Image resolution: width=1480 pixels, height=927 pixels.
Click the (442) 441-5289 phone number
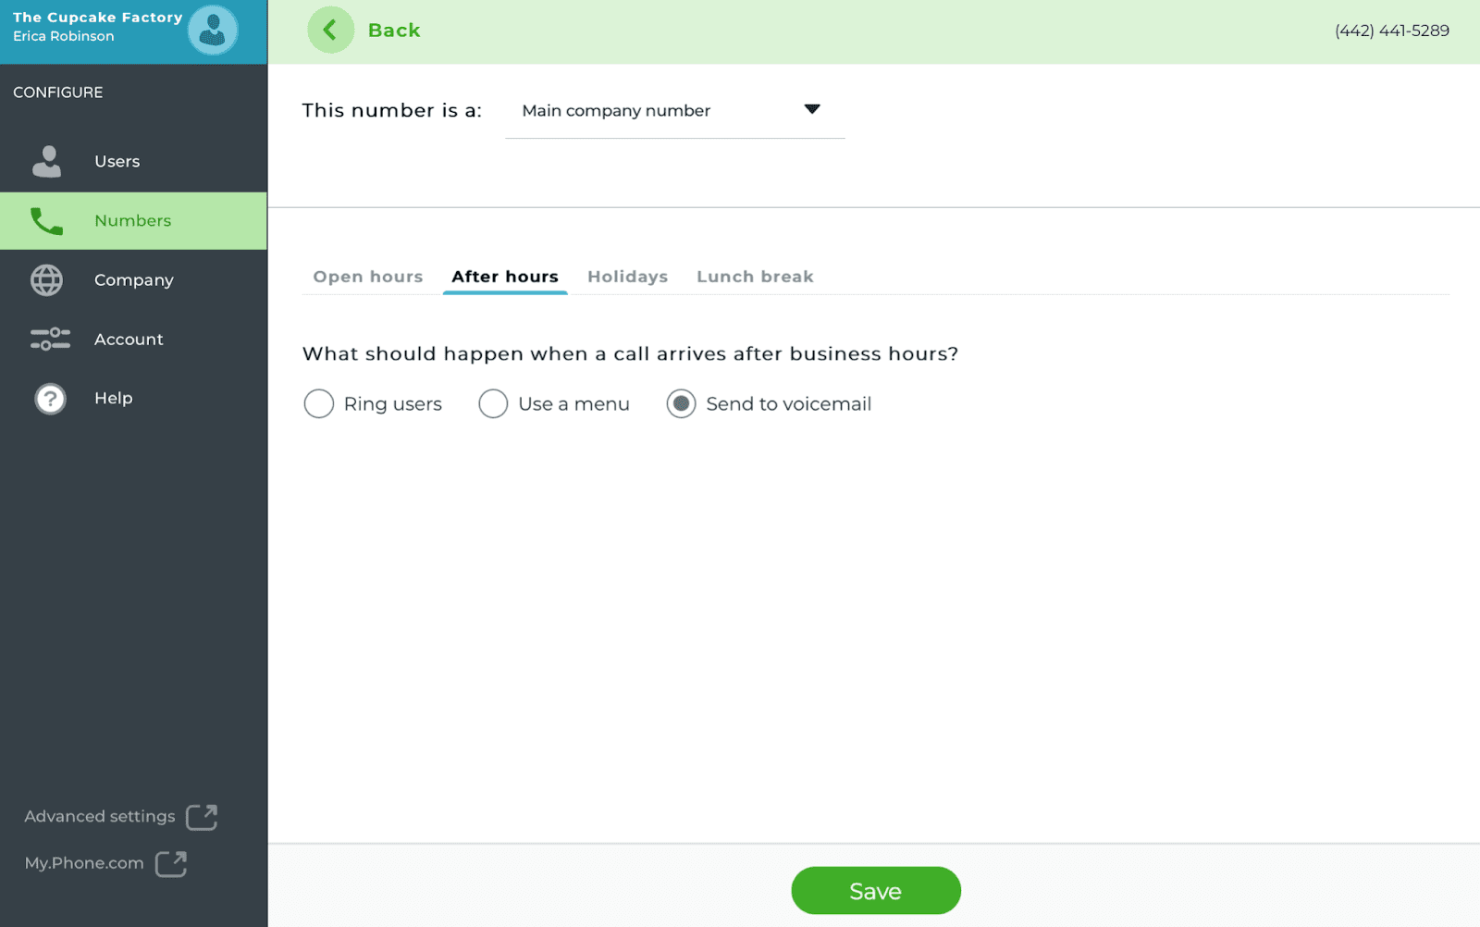click(1392, 31)
